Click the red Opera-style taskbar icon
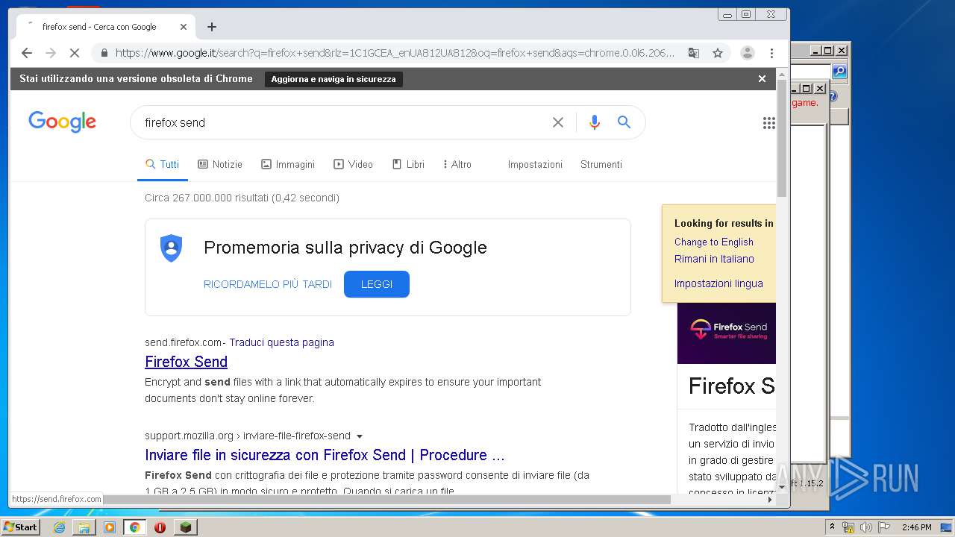 pos(160,527)
